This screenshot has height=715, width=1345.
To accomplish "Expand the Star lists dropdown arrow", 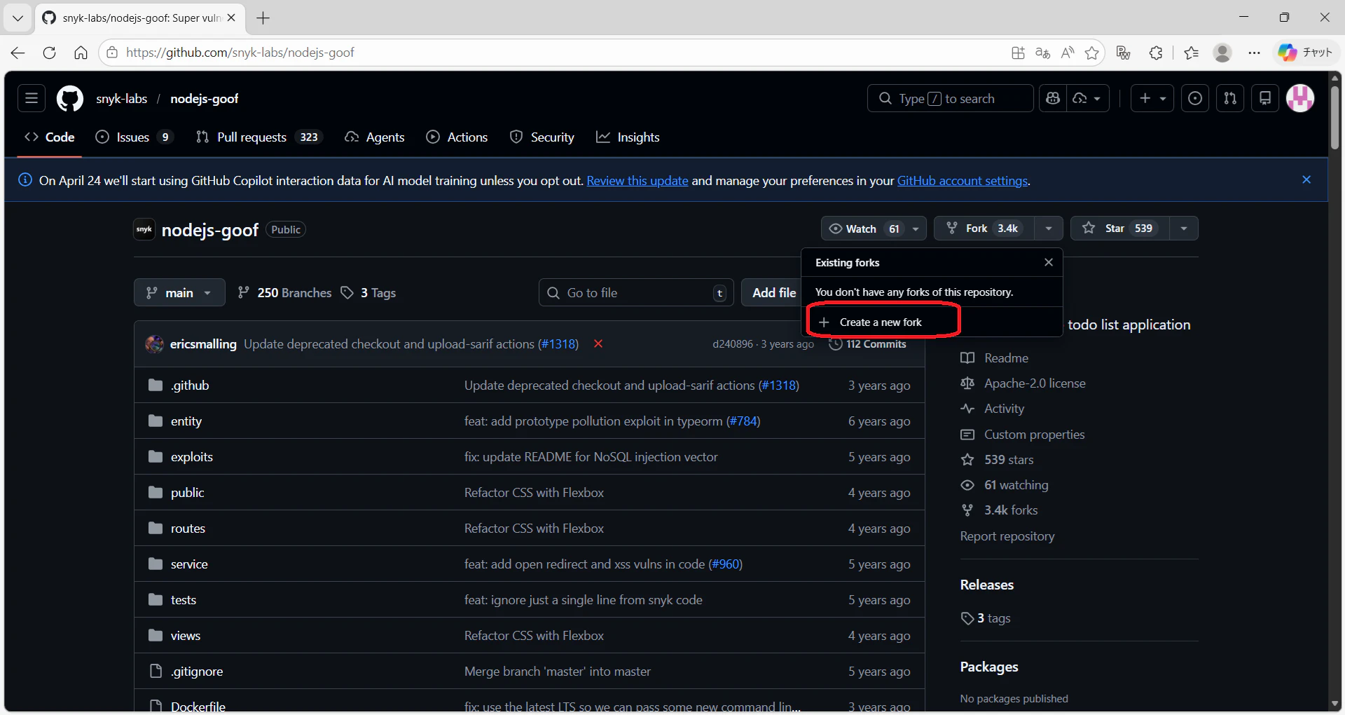I will [1183, 229].
